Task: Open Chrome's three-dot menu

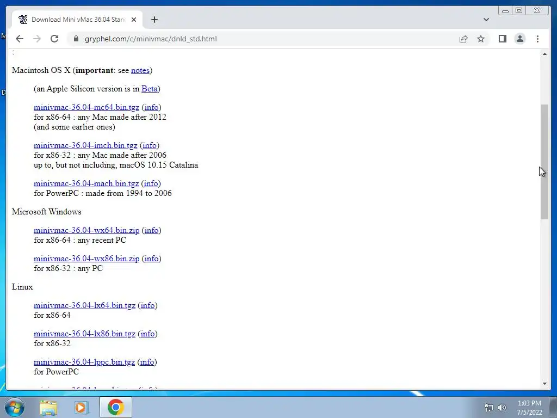Action: [x=537, y=39]
